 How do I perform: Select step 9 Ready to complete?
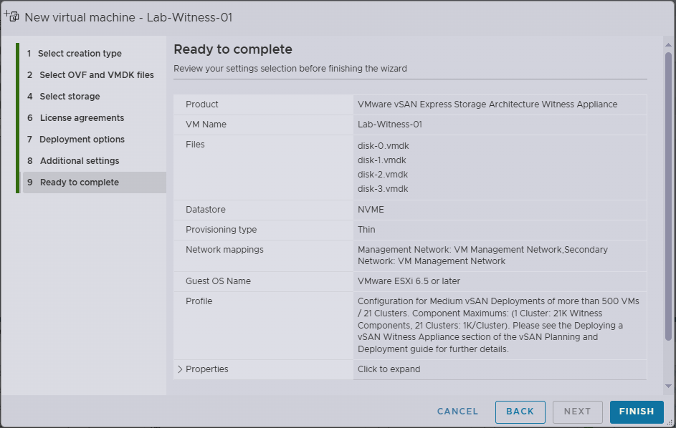click(x=79, y=183)
